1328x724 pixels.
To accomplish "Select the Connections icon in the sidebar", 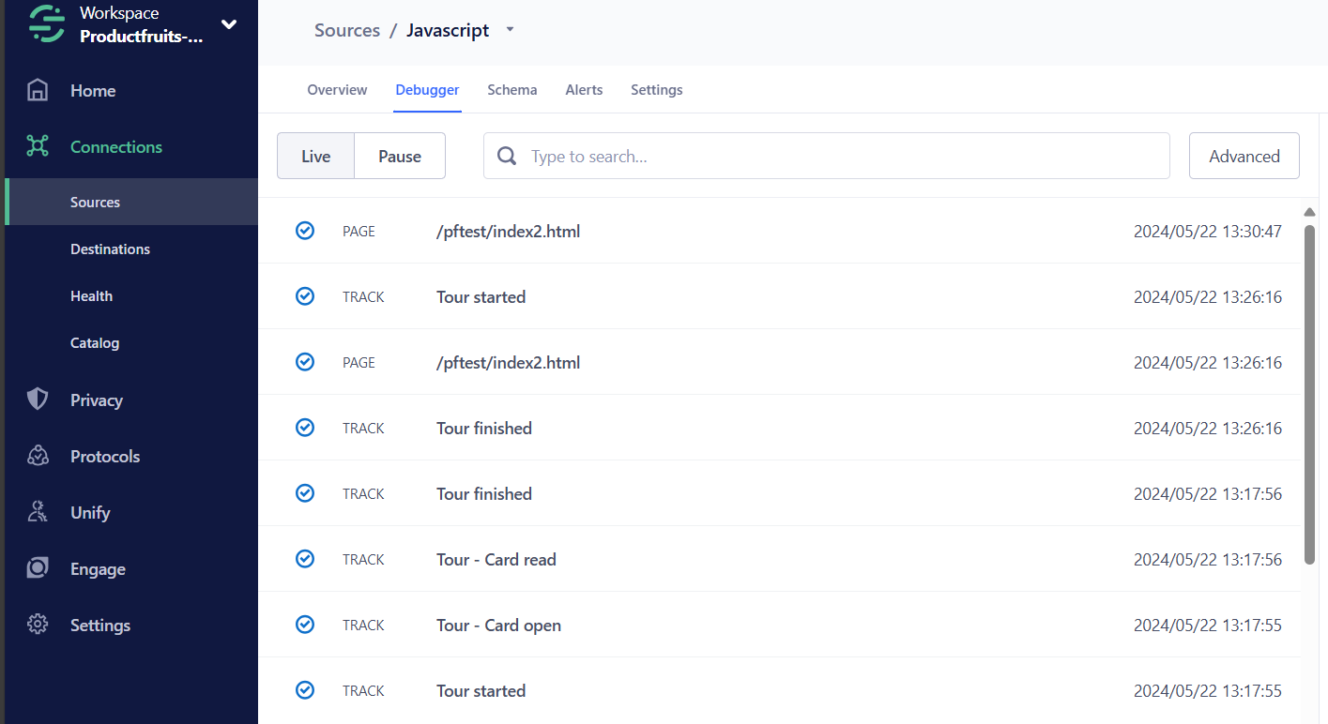I will coord(38,146).
